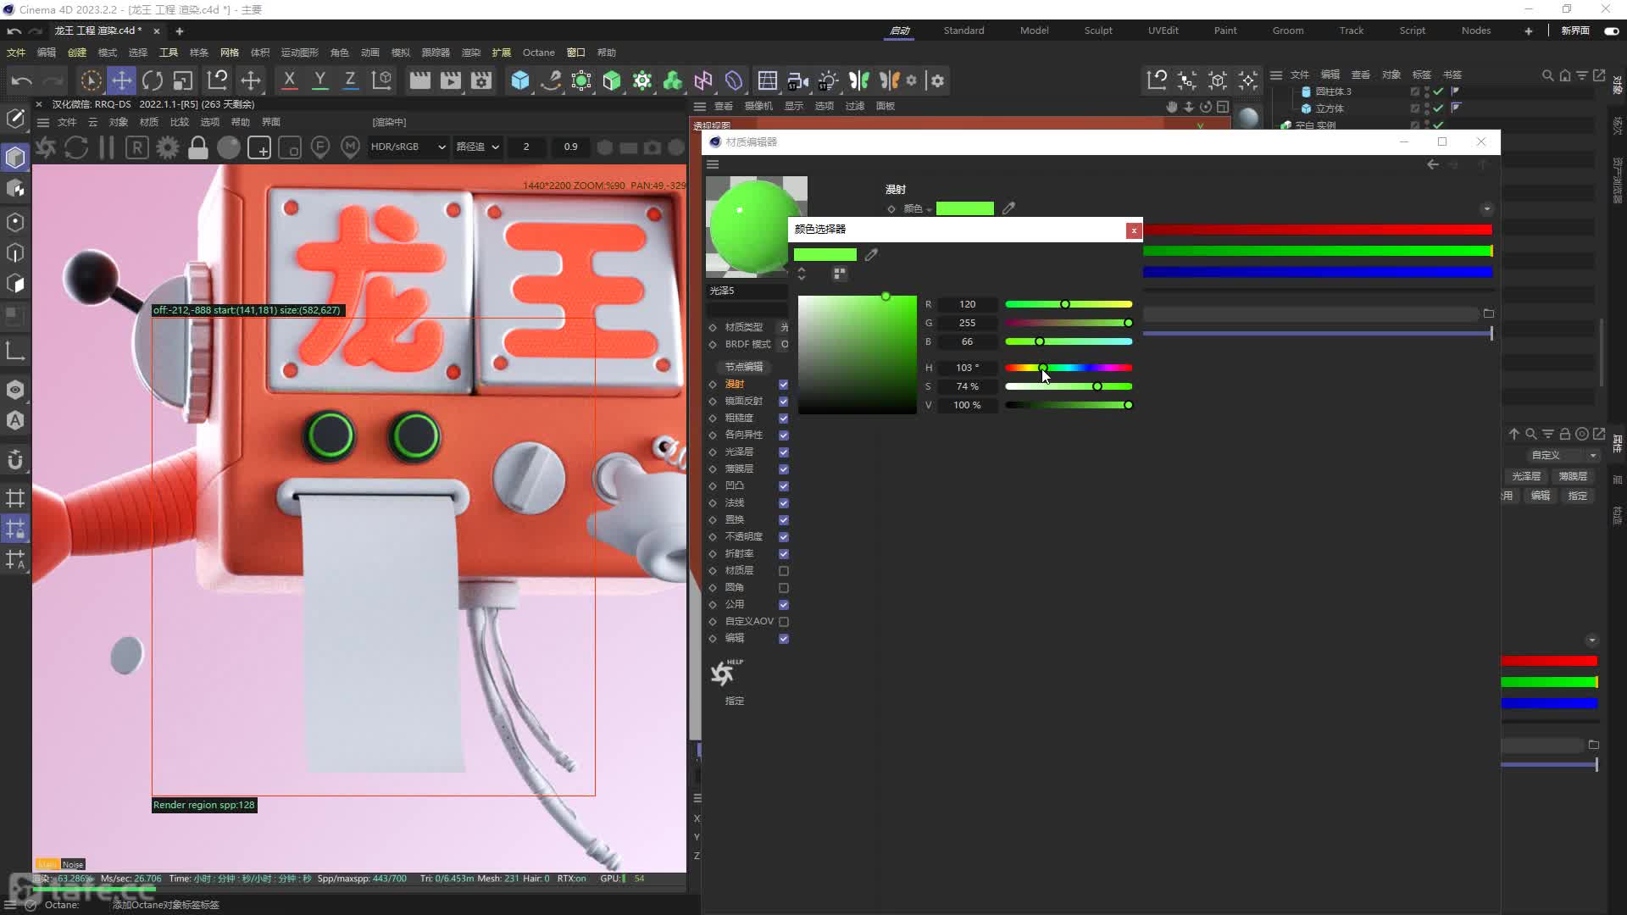Enable the 材质层 channel checkbox
The height and width of the screenshot is (915, 1627).
coord(784,571)
